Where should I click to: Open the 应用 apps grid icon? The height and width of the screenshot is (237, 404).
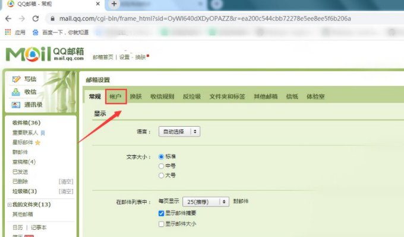8,32
